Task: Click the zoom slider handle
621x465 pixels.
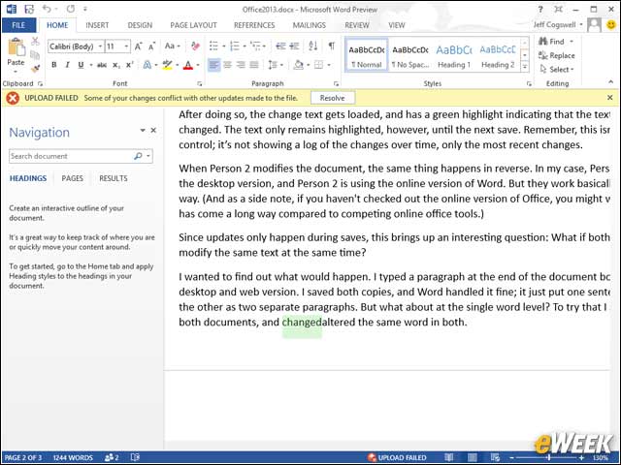Action: pyautogui.click(x=548, y=457)
